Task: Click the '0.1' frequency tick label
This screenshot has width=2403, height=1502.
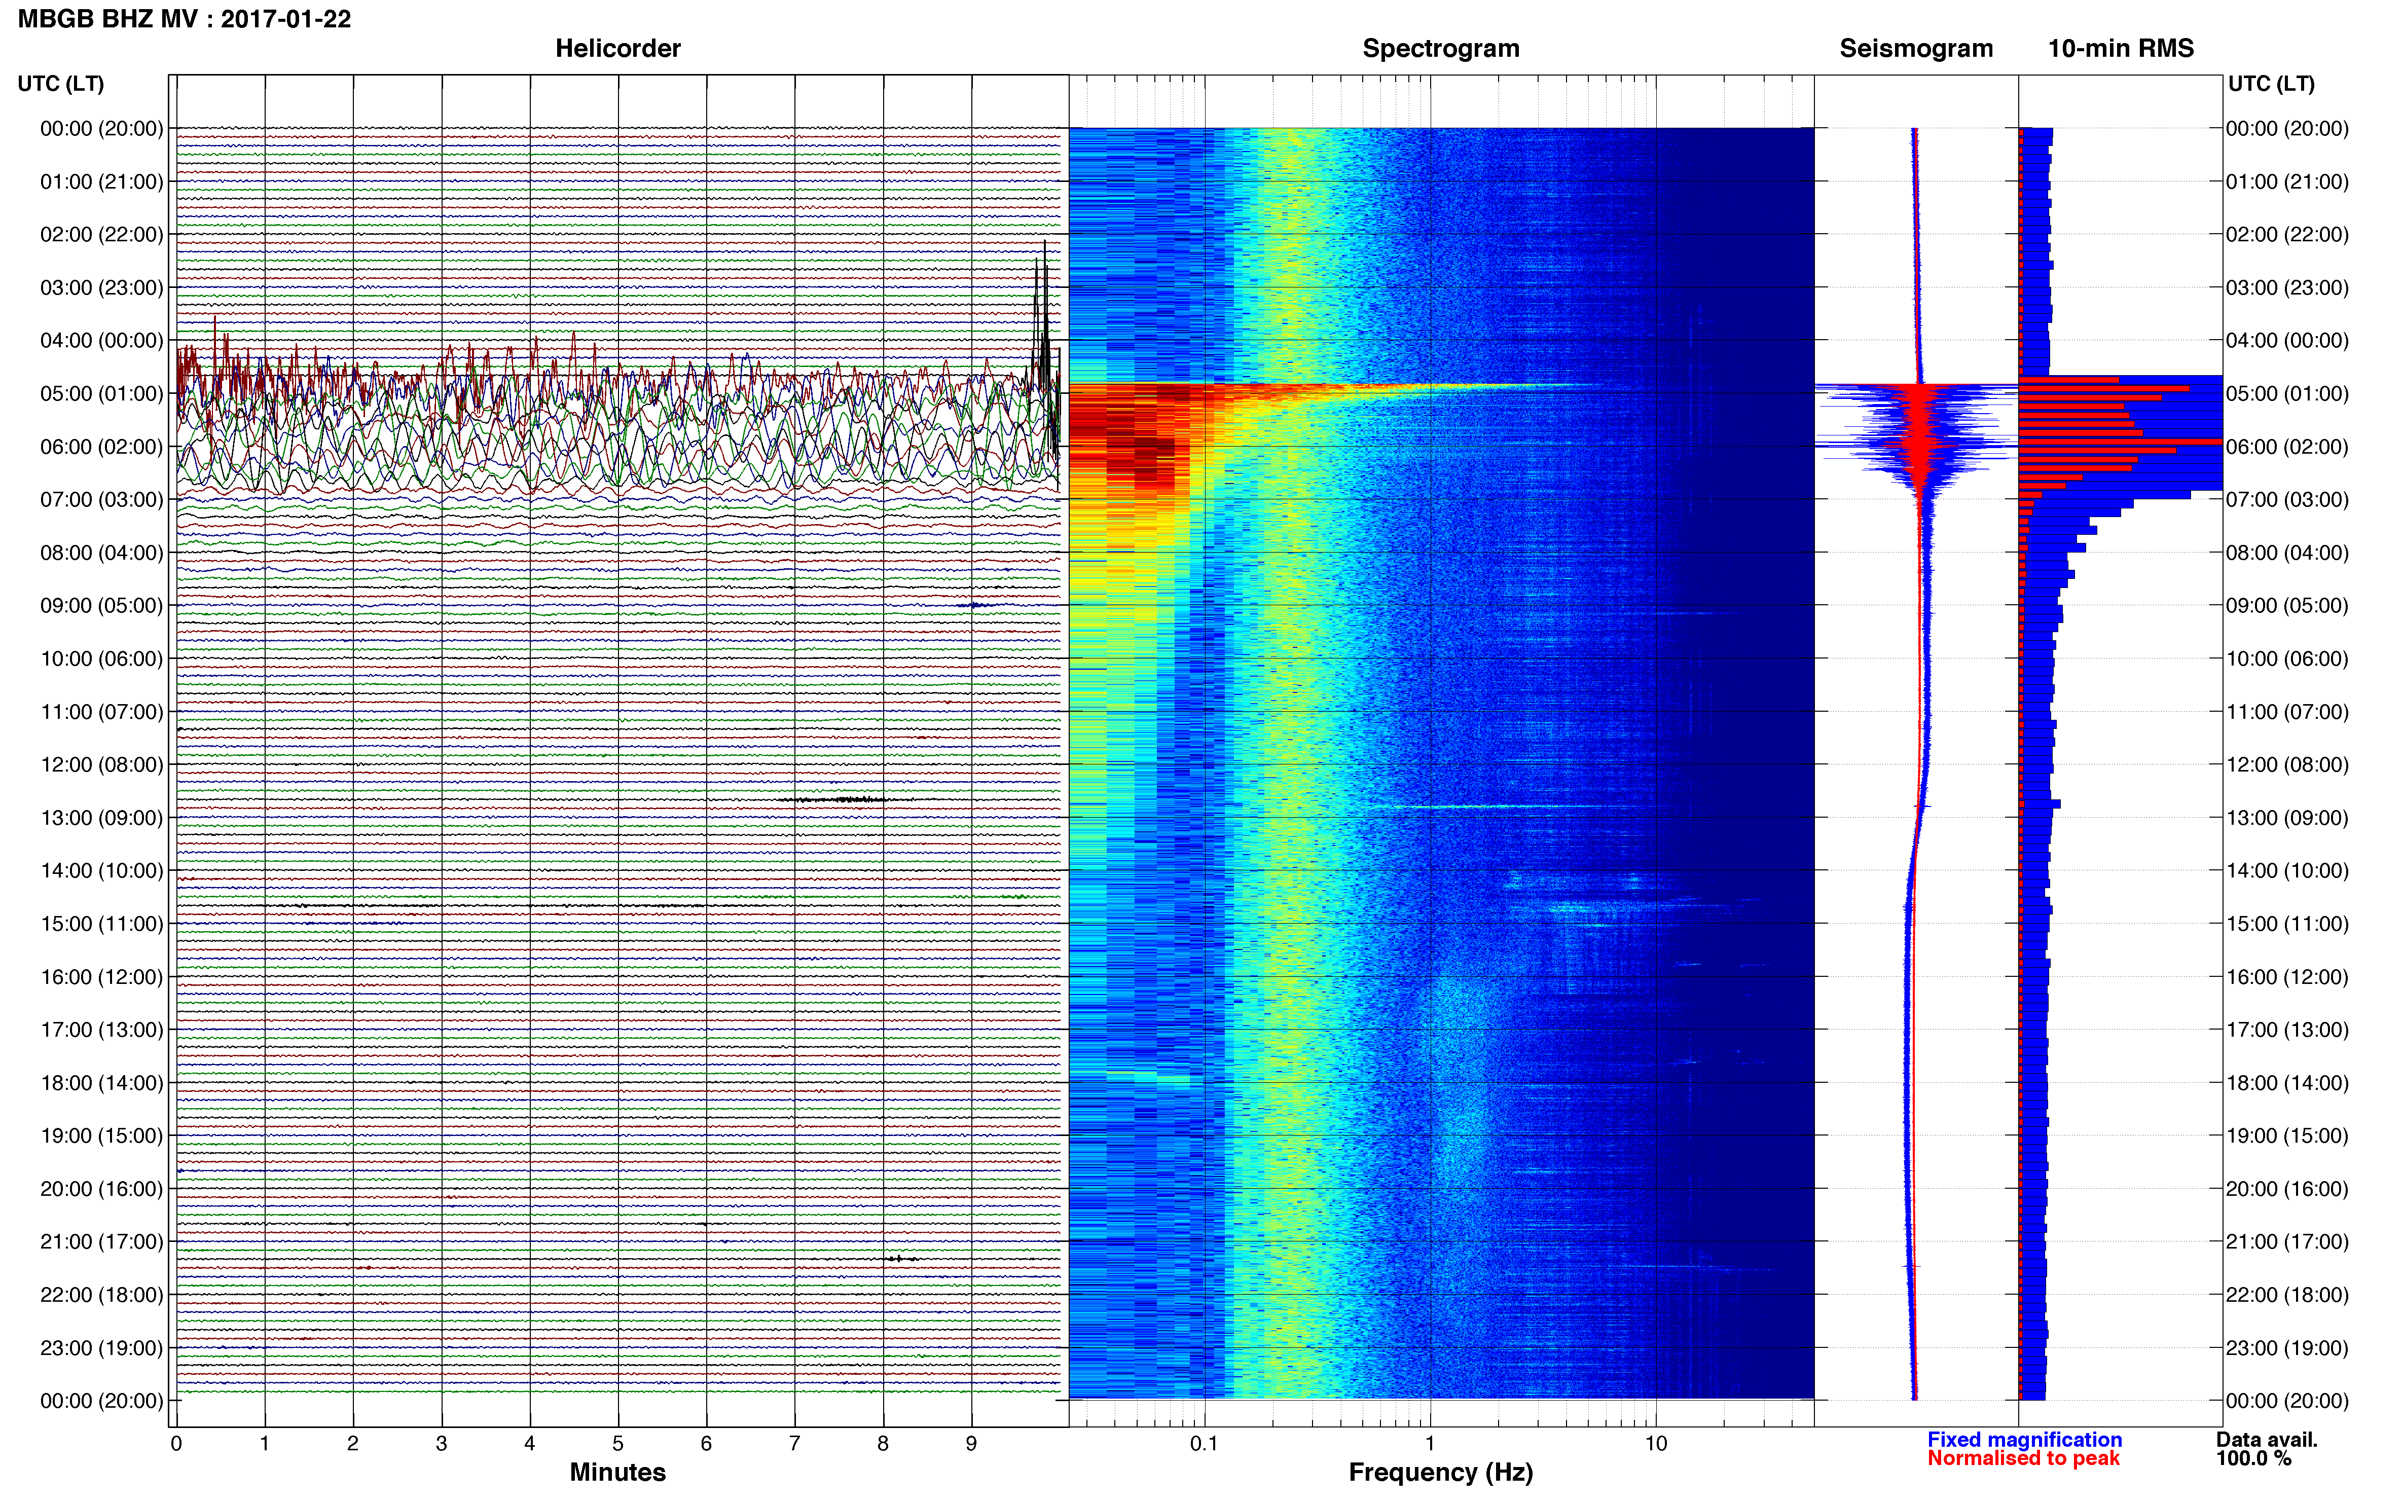Action: click(1204, 1443)
